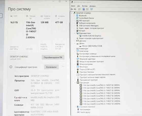
Task: Select the Intel Iris Xe Graphics device icon
Action: point(80,36)
